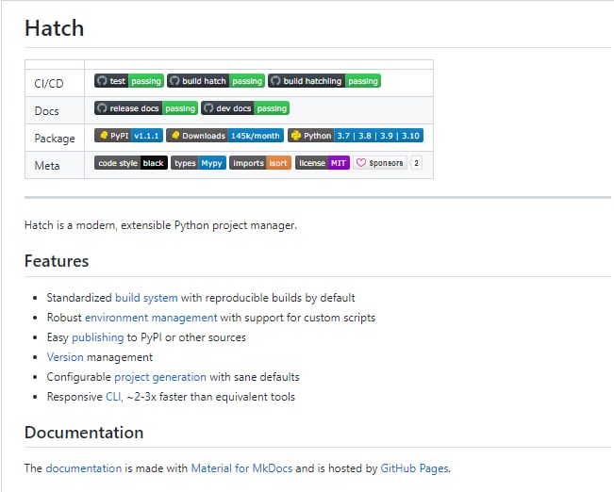The width and height of the screenshot is (614, 492).
Task: Visit the GitHub Pages link
Action: tap(415, 468)
